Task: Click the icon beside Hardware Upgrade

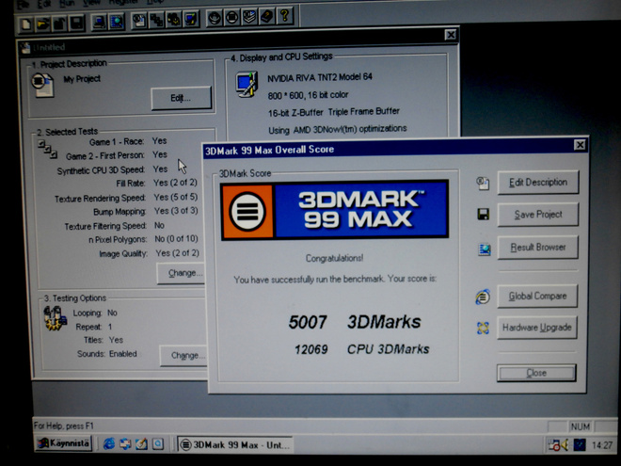Action: (x=483, y=328)
